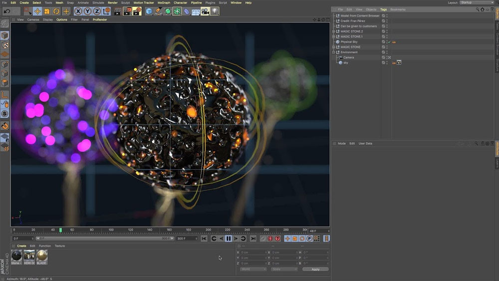The image size is (499, 281).
Task: Click the Apply button
Action: 315,269
